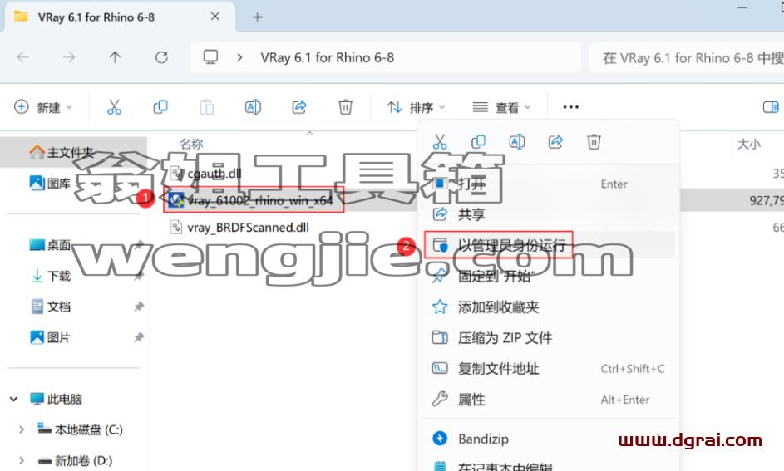Click the Cut icon in the toolbar

(114, 107)
